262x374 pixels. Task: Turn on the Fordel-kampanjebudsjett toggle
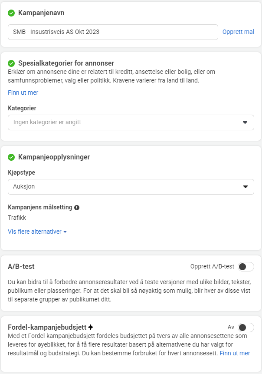click(246, 328)
